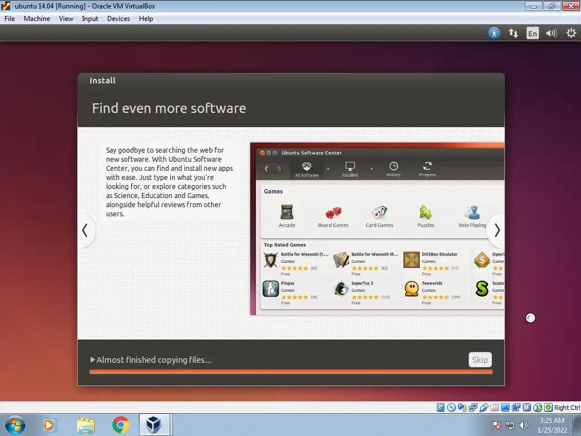Open the Action Center flag icon
Image resolution: width=581 pixels, height=436 pixels.
click(x=496, y=425)
